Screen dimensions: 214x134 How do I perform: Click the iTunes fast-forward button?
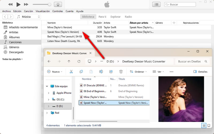26,4
